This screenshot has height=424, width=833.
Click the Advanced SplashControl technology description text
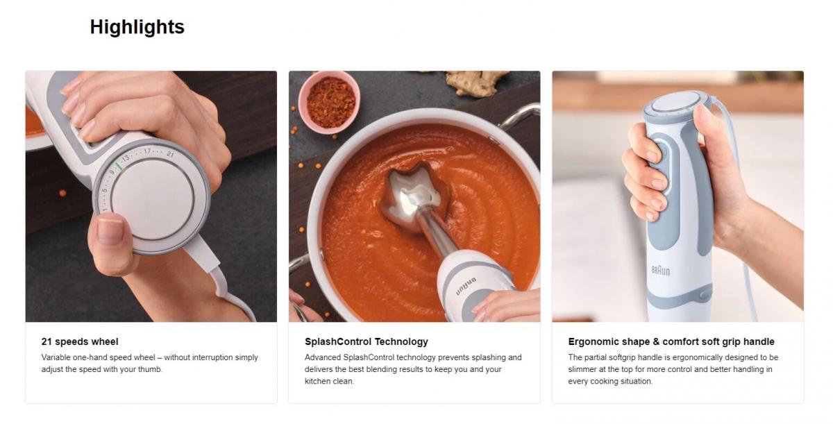[x=413, y=369]
